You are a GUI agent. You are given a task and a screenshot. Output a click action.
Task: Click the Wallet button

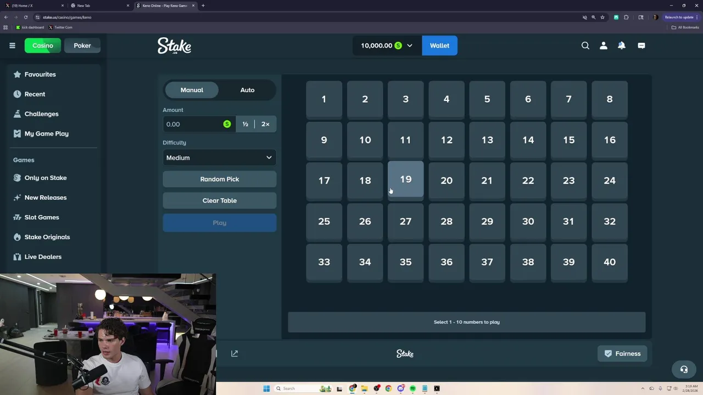click(x=439, y=46)
